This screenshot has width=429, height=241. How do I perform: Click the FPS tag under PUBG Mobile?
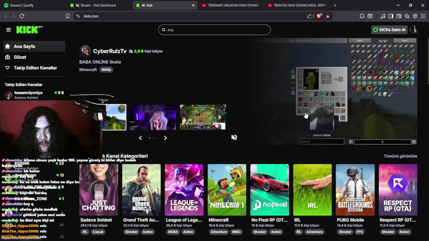pyautogui.click(x=360, y=232)
